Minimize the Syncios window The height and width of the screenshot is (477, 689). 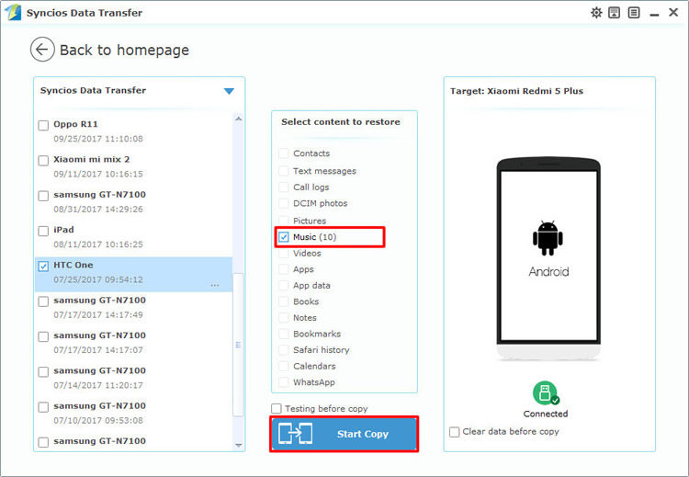click(654, 14)
